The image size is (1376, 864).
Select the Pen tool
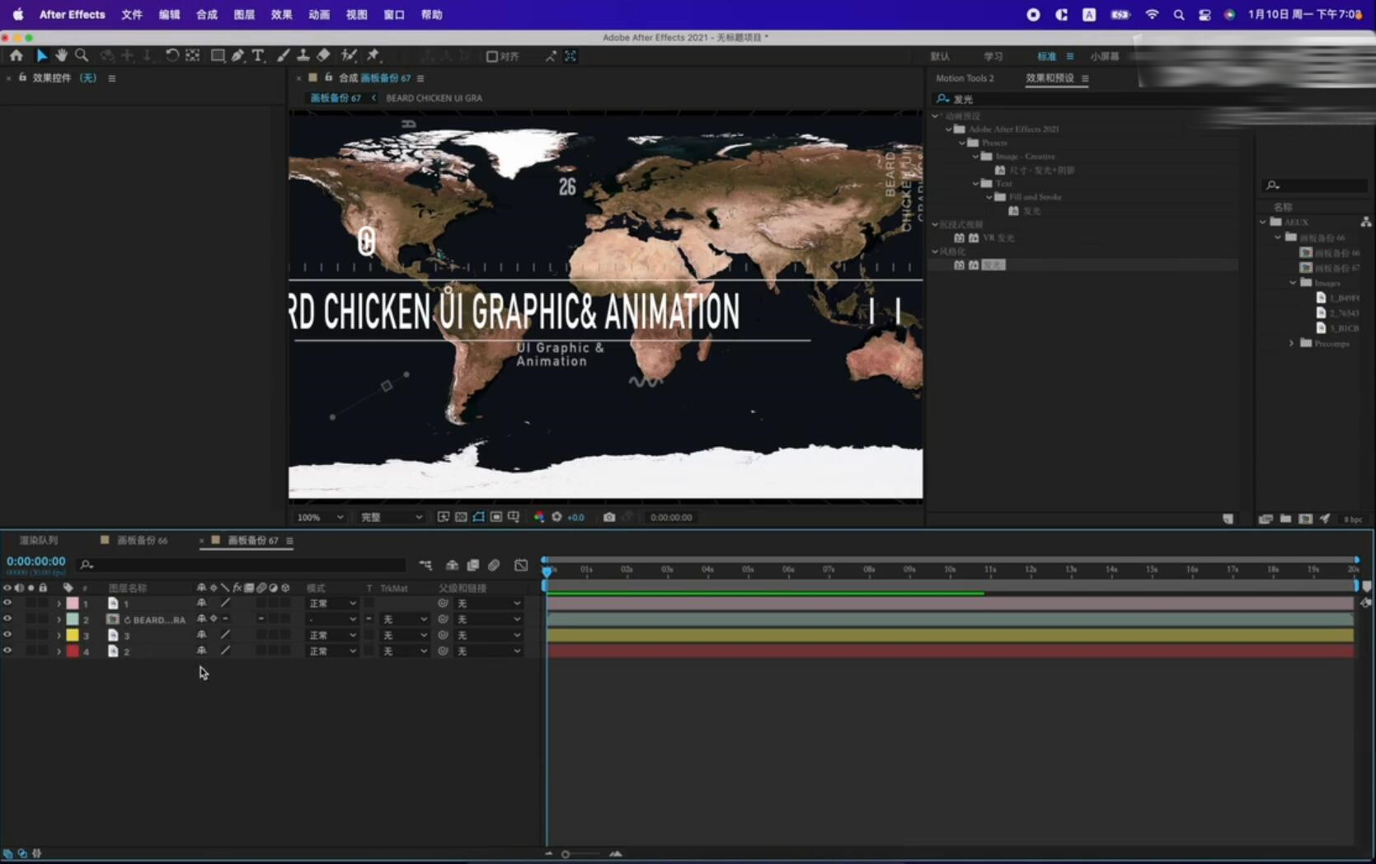point(237,55)
